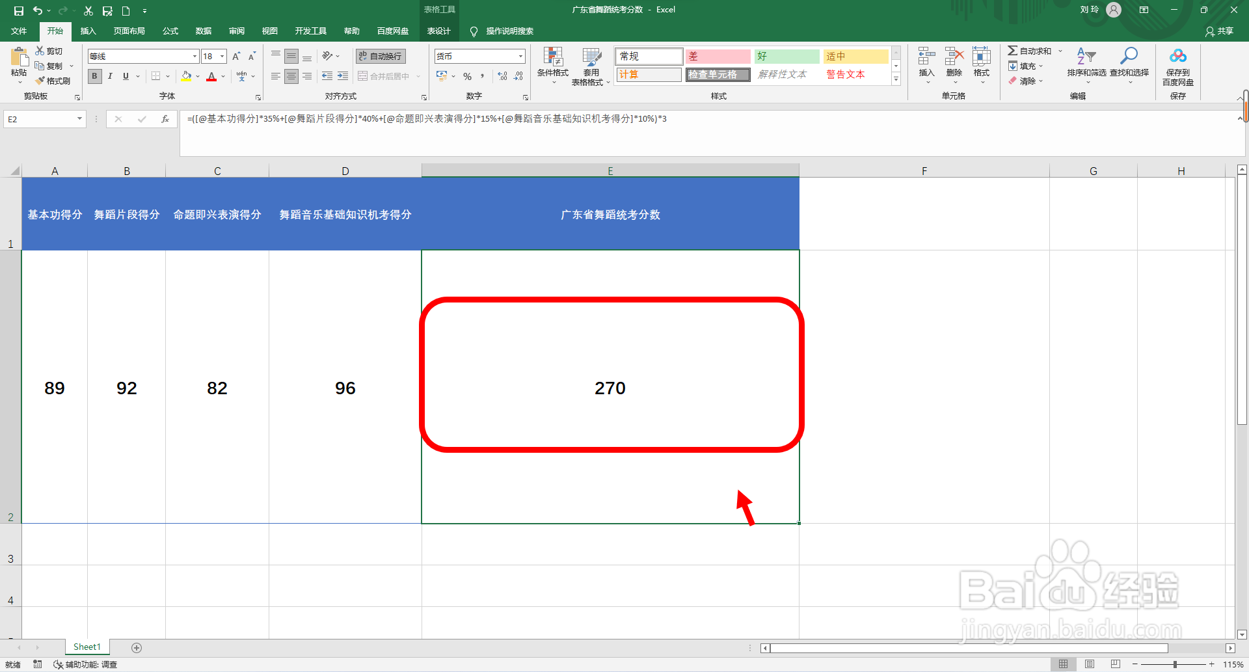The image size is (1249, 672).
Task: Switch to the 表设计 tab
Action: 439,31
